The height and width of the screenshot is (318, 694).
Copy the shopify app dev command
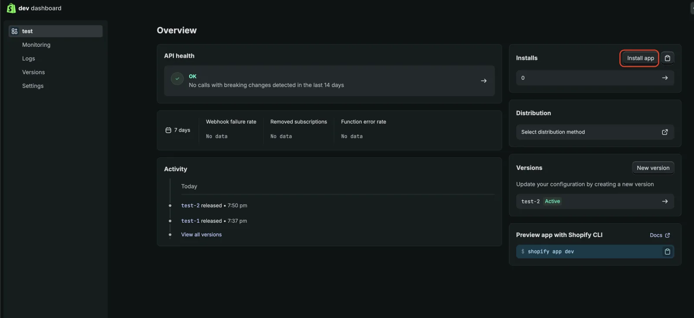(x=668, y=252)
